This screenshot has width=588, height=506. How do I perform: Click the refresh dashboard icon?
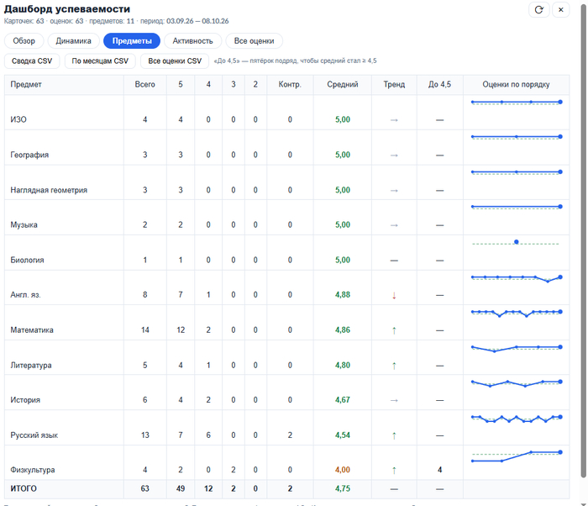click(x=539, y=10)
